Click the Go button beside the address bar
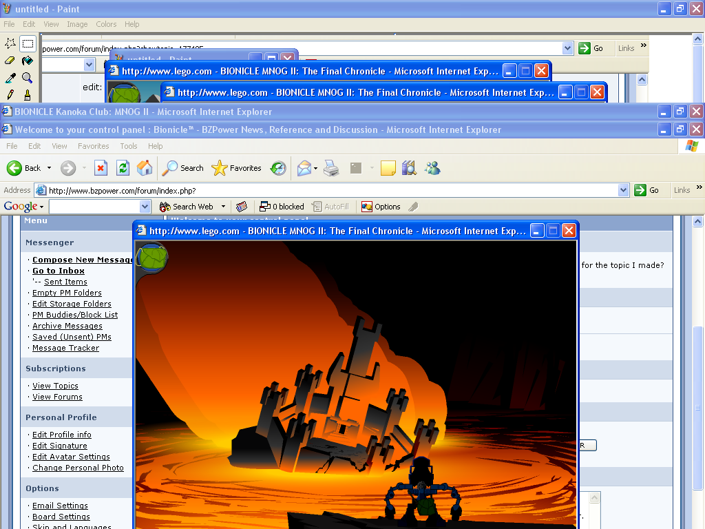The height and width of the screenshot is (529, 705). click(x=647, y=190)
